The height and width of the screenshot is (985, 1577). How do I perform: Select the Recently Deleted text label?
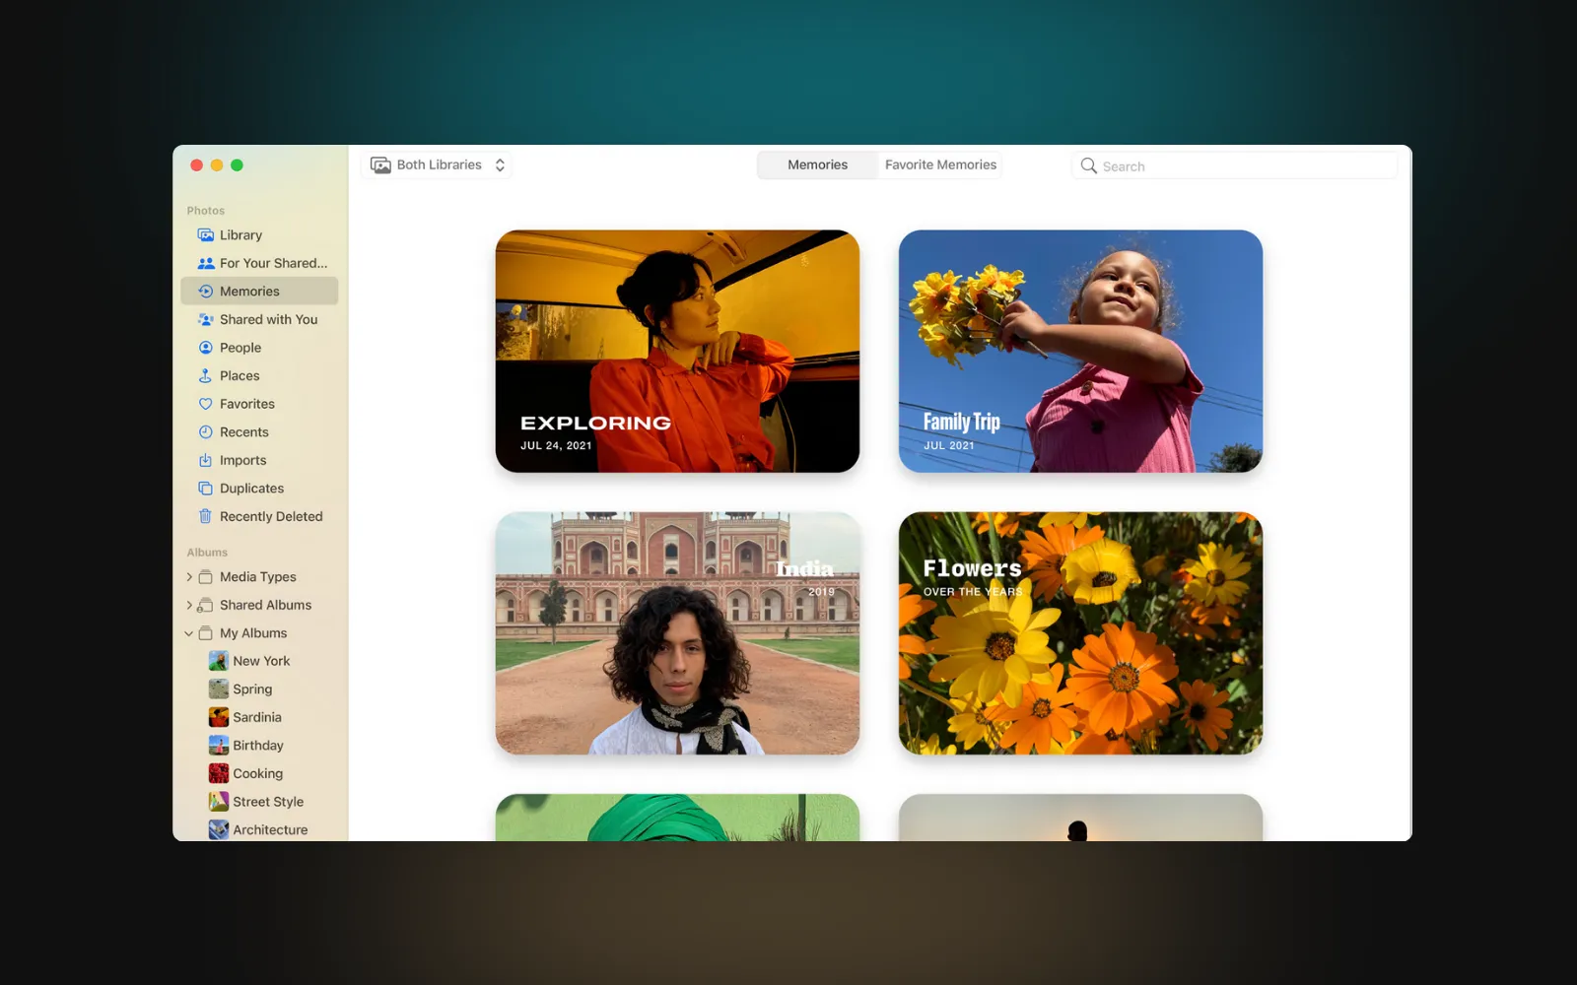pyautogui.click(x=271, y=516)
